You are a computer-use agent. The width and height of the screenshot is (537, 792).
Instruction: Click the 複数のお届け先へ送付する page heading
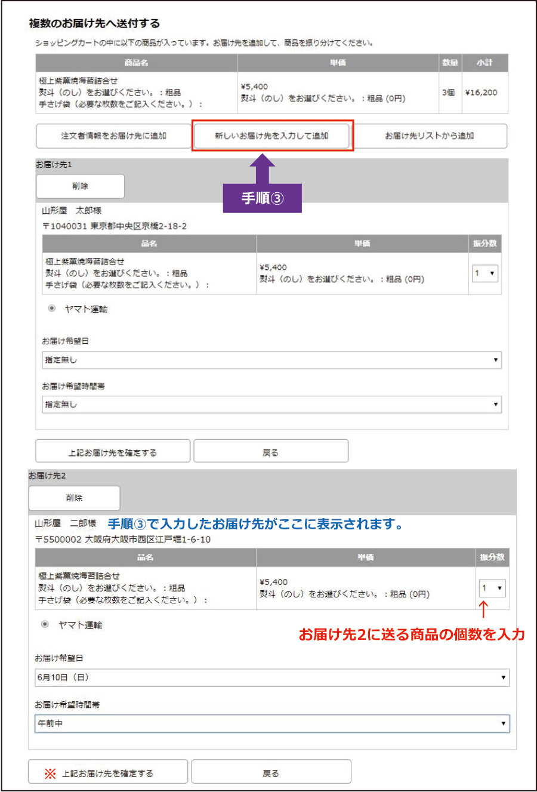[x=94, y=23]
